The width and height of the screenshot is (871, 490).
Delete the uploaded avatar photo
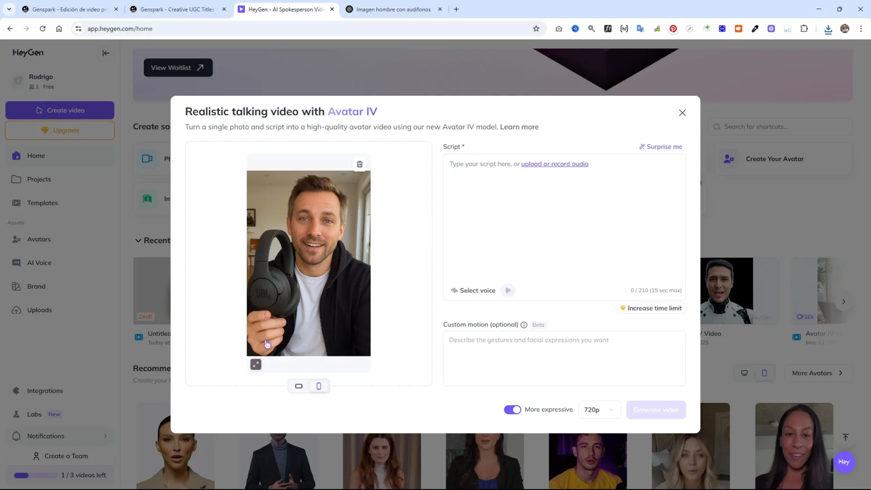pyautogui.click(x=359, y=164)
